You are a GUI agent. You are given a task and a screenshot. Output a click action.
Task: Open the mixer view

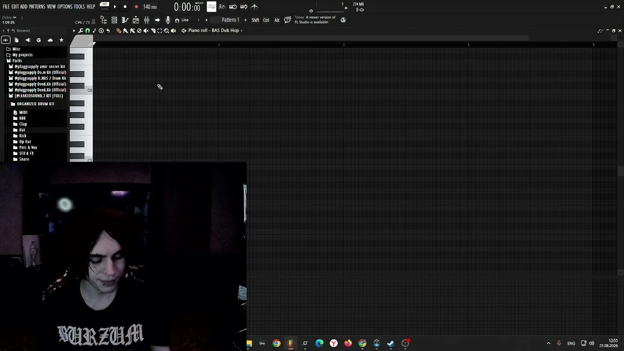click(146, 20)
